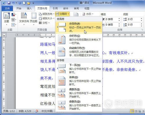Open the undo history dropdown arrow
This screenshot has height=115, width=145.
point(16,3)
